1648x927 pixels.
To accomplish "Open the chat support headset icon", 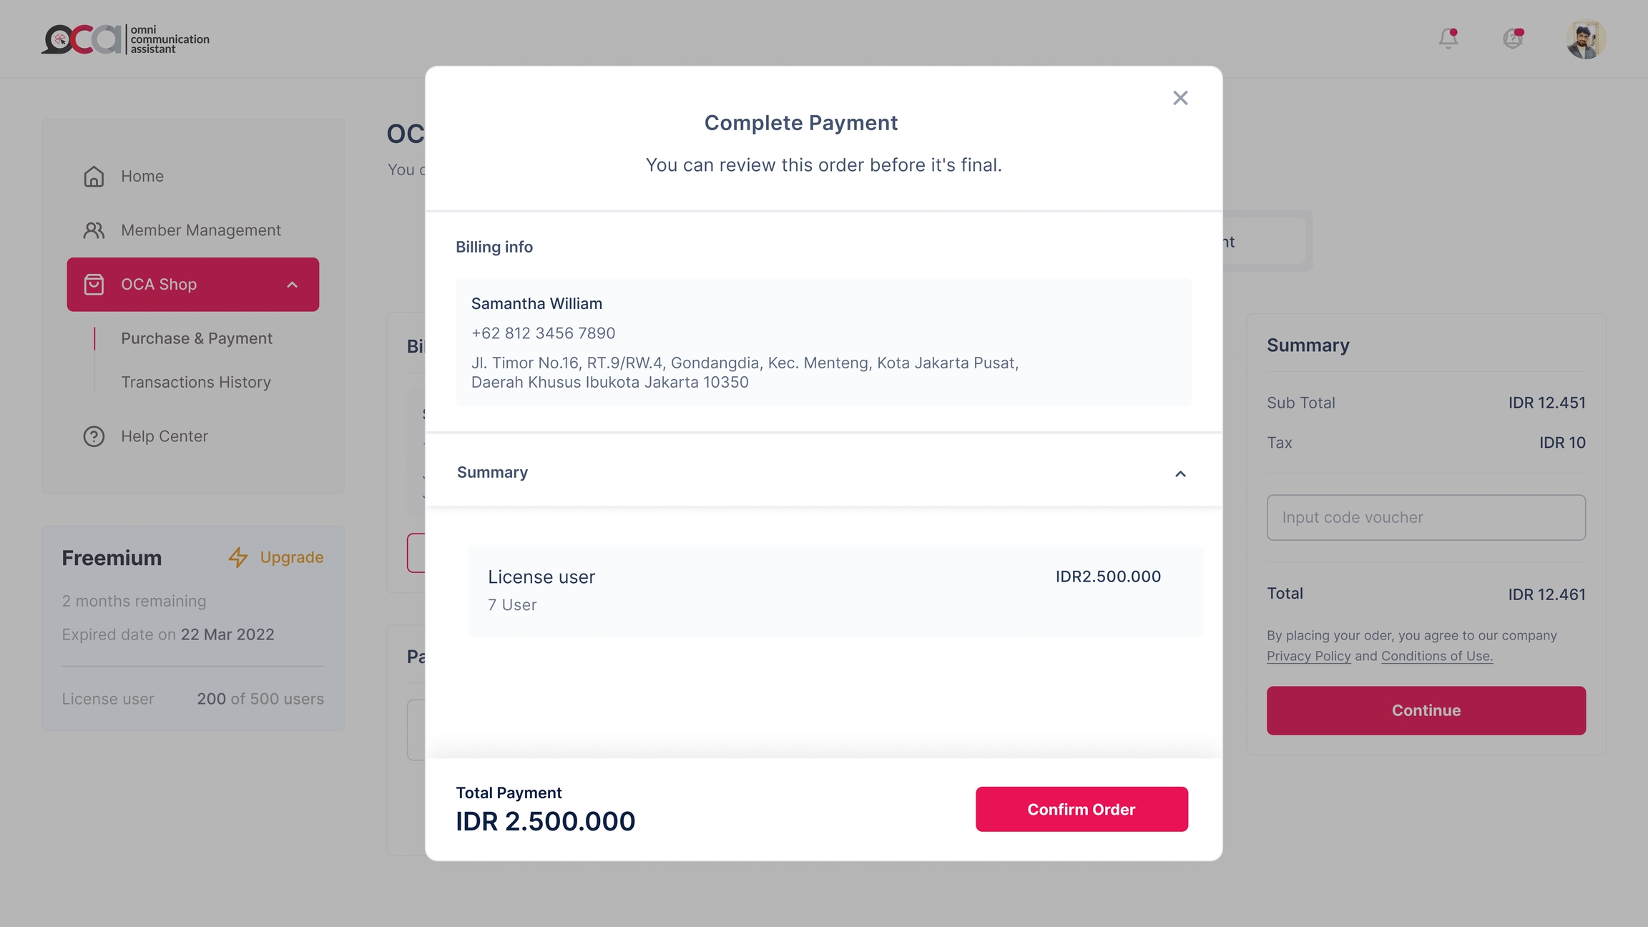I will [x=1512, y=39].
